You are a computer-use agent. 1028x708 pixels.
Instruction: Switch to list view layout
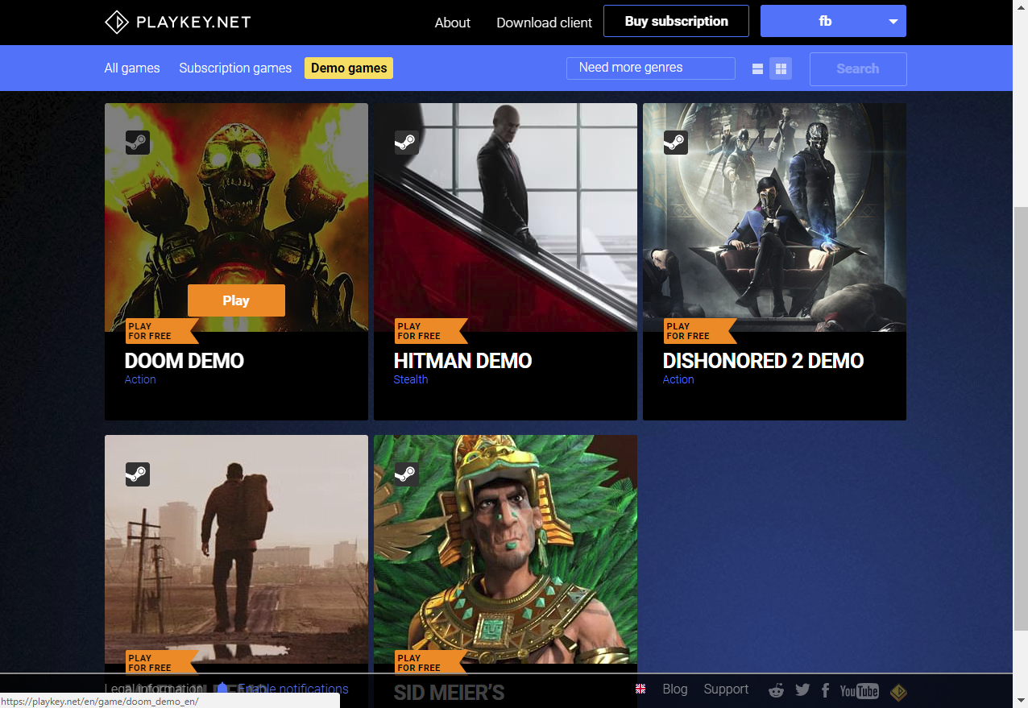(757, 68)
